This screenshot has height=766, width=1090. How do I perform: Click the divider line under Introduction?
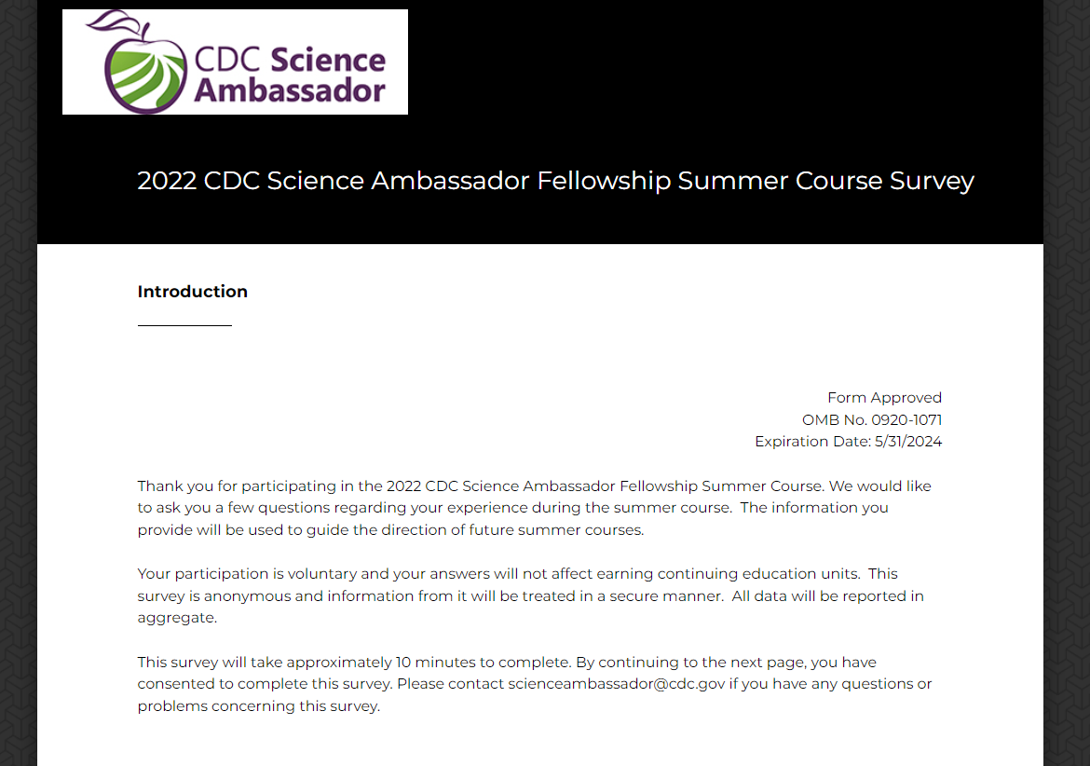(x=184, y=325)
